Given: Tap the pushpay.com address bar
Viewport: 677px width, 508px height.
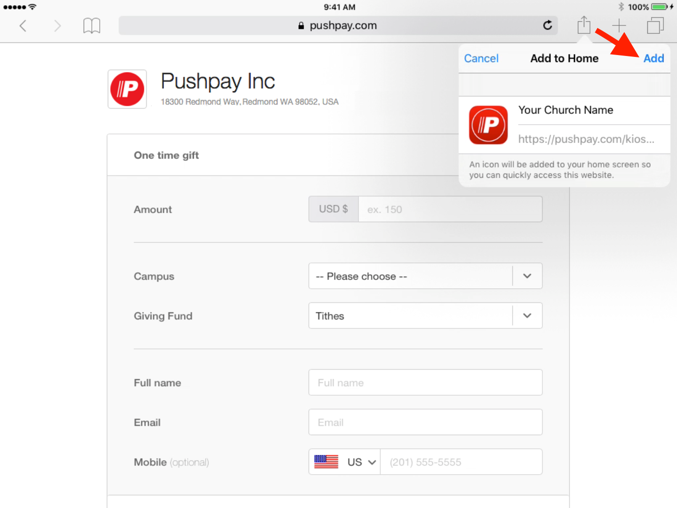Looking at the screenshot, I should 338,25.
